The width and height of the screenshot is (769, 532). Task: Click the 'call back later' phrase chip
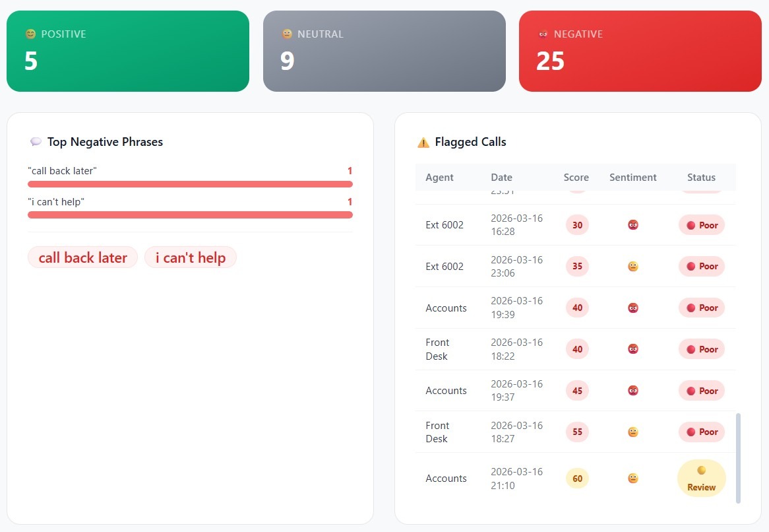point(82,257)
